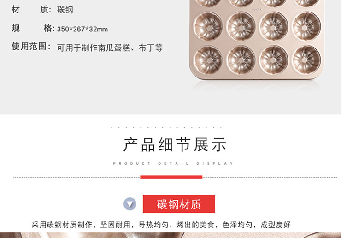Click the red 碳钢材质 banner

(x=179, y=204)
